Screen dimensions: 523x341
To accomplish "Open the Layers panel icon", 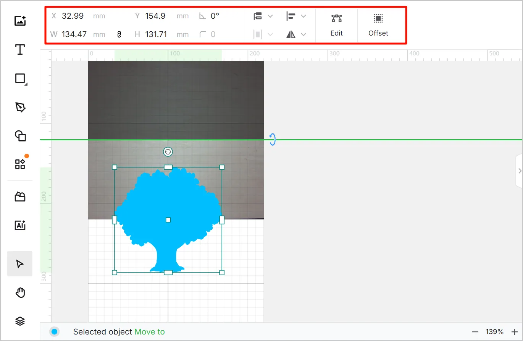I will coord(20,322).
